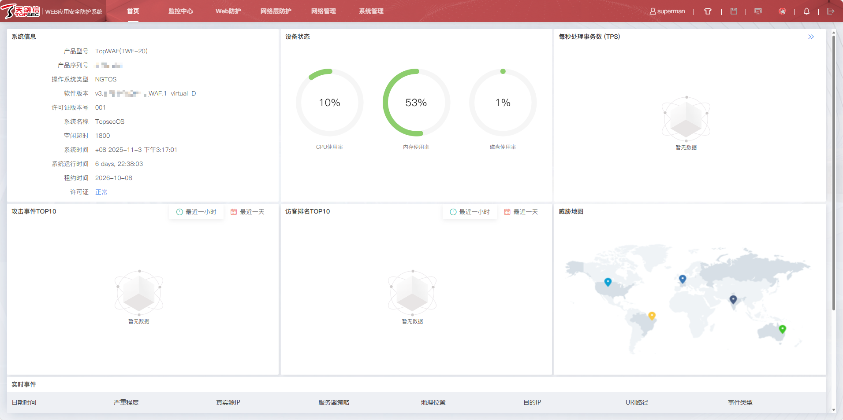Select 最近一小时 filter for attack events
Viewport: 843px width, 420px height.
pyautogui.click(x=201, y=212)
